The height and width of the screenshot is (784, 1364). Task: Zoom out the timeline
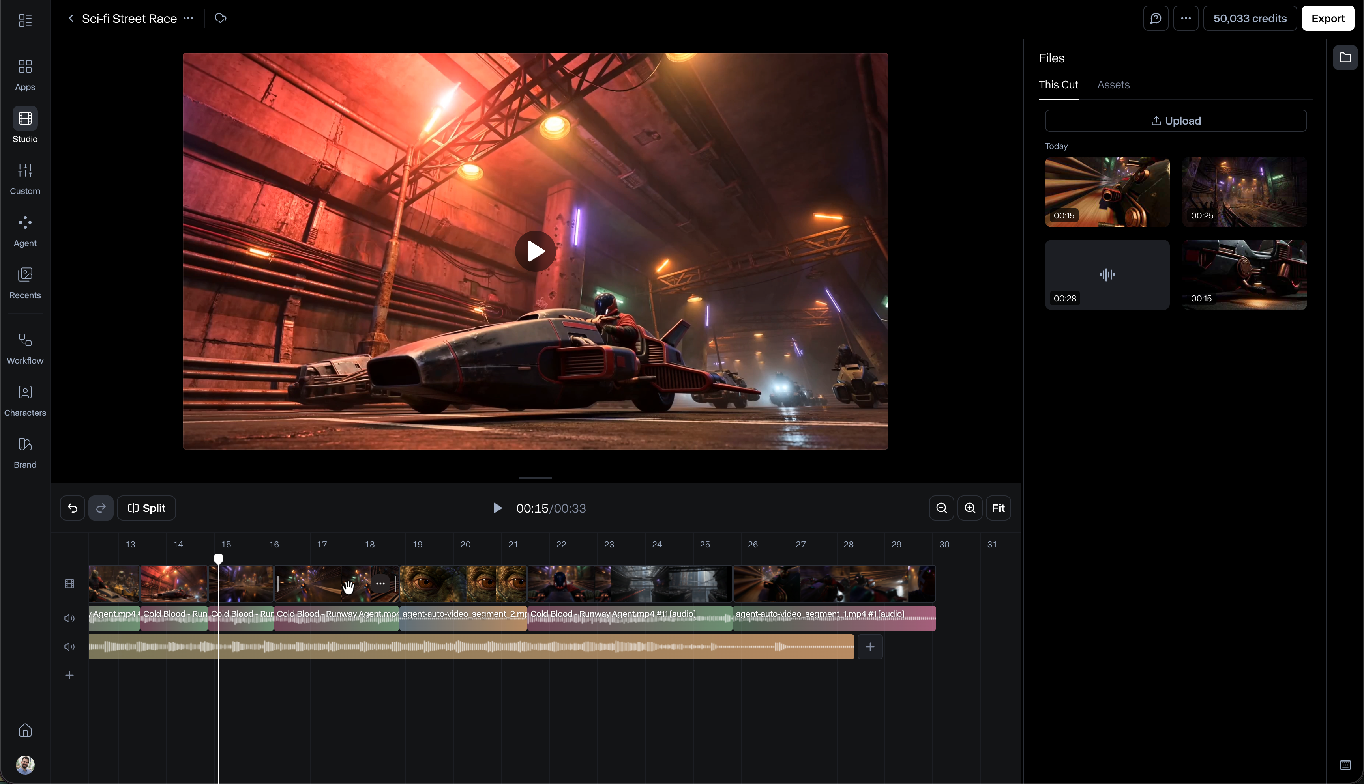(941, 508)
